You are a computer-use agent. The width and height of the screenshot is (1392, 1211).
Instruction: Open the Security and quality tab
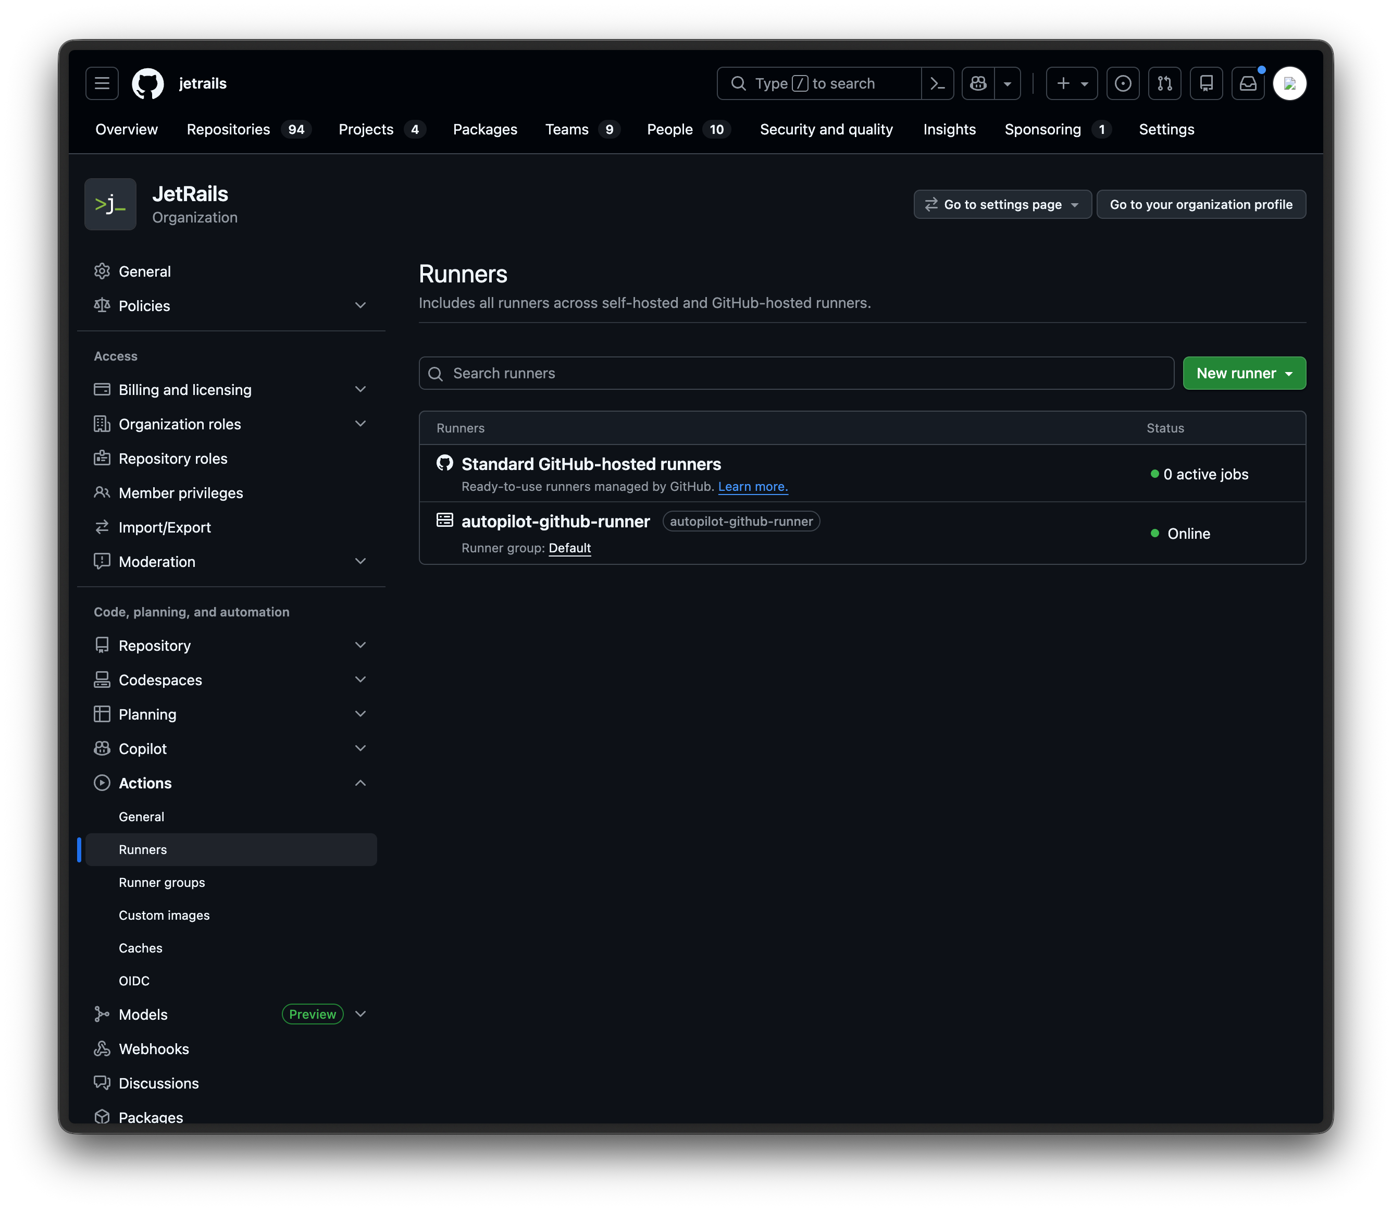[826, 129]
